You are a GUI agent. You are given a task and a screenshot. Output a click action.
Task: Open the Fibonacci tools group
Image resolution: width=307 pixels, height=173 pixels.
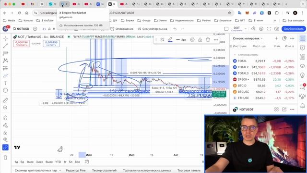5,53
